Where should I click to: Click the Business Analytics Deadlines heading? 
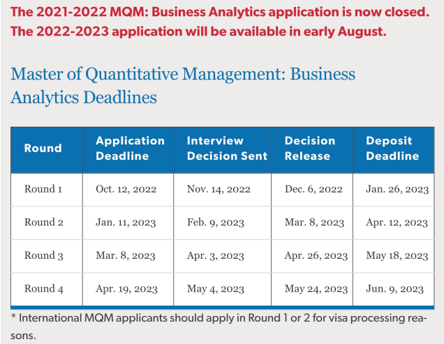click(183, 86)
